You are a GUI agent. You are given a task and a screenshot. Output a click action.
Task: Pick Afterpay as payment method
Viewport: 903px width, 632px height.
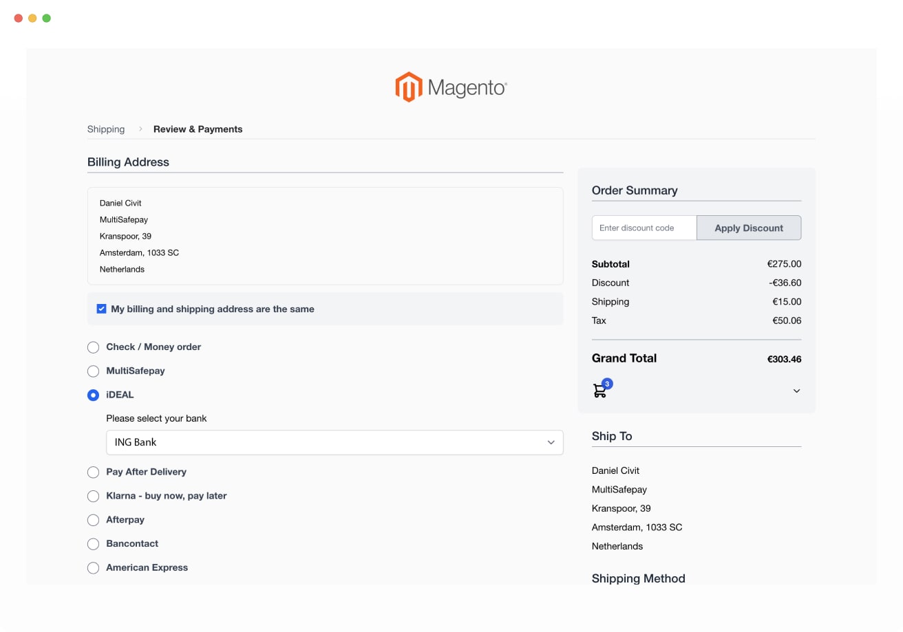pyautogui.click(x=94, y=520)
